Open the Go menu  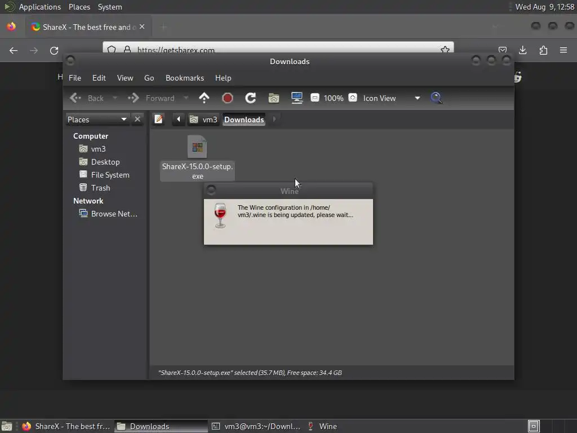click(149, 78)
